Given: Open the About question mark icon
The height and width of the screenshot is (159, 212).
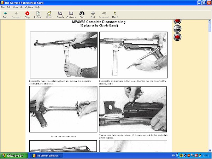Looking at the screenshot, I should pyautogui.click(x=115, y=13).
